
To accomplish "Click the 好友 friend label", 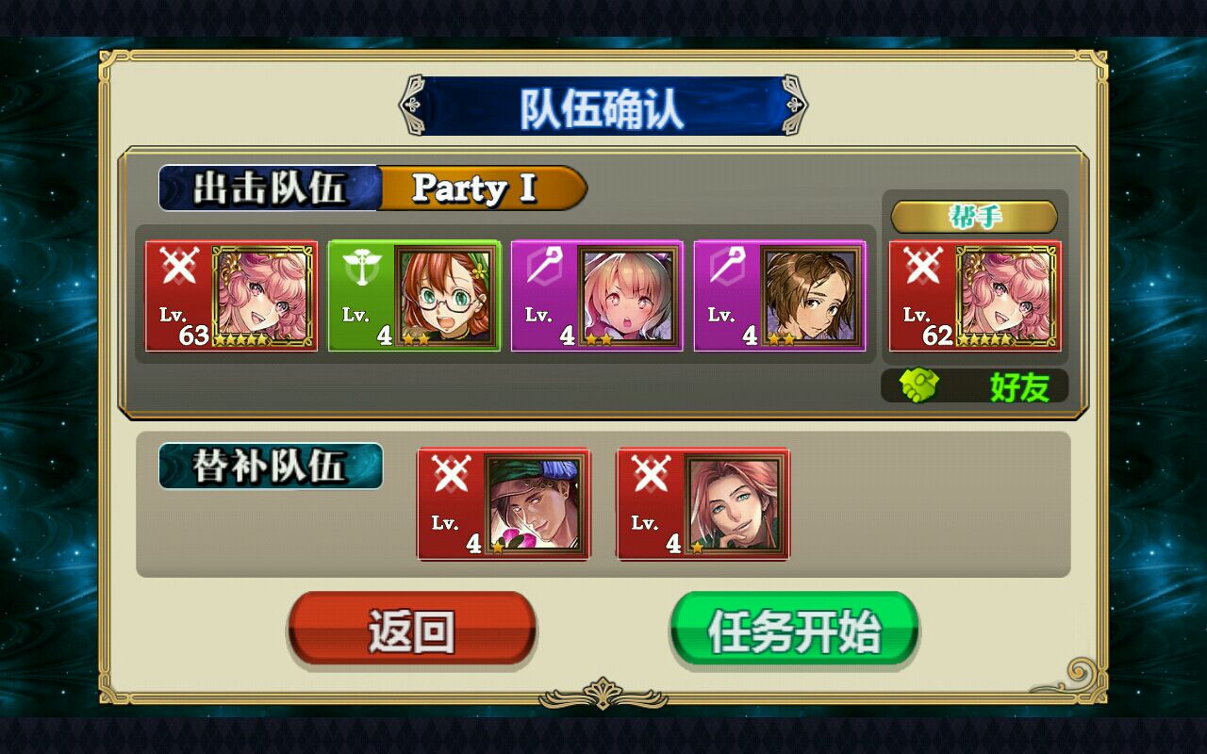I will coord(1019,387).
